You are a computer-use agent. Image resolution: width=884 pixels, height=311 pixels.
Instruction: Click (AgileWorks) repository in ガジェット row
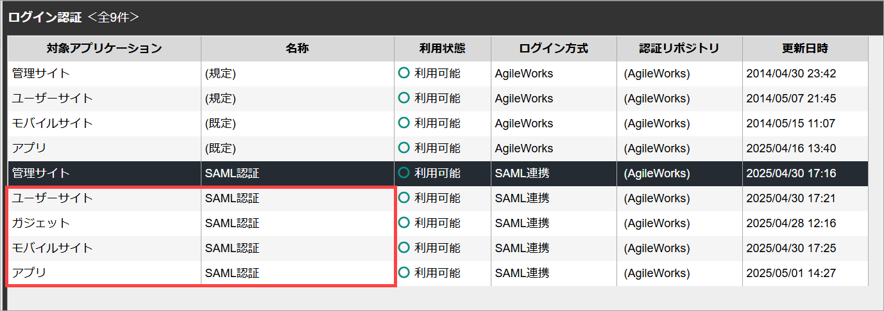(x=657, y=223)
